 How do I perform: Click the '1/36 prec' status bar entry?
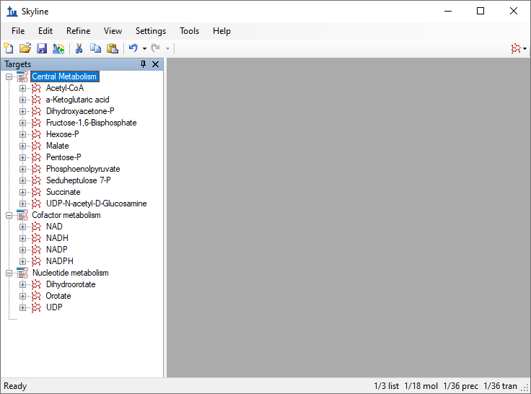coord(460,386)
